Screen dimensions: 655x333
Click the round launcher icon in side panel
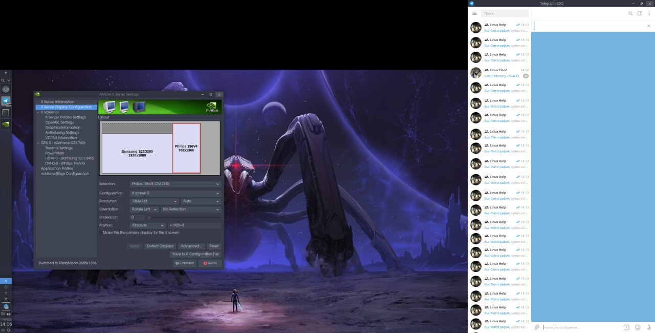[x=6, y=89]
